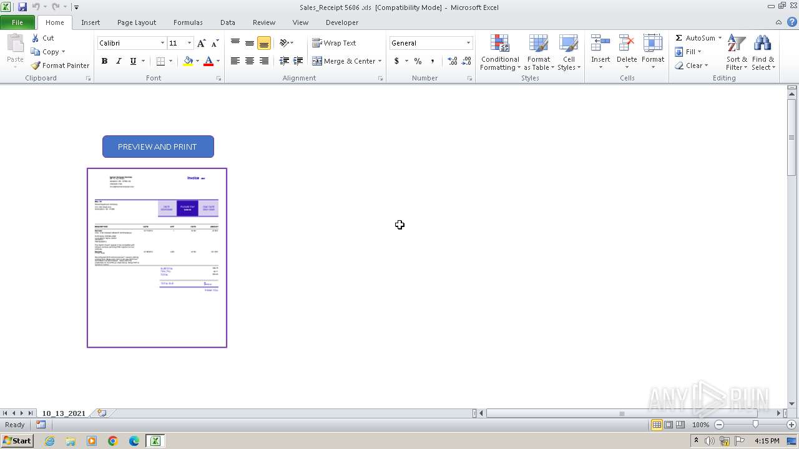Open the font color dropdown arrow
This screenshot has width=799, height=449.
[218, 61]
